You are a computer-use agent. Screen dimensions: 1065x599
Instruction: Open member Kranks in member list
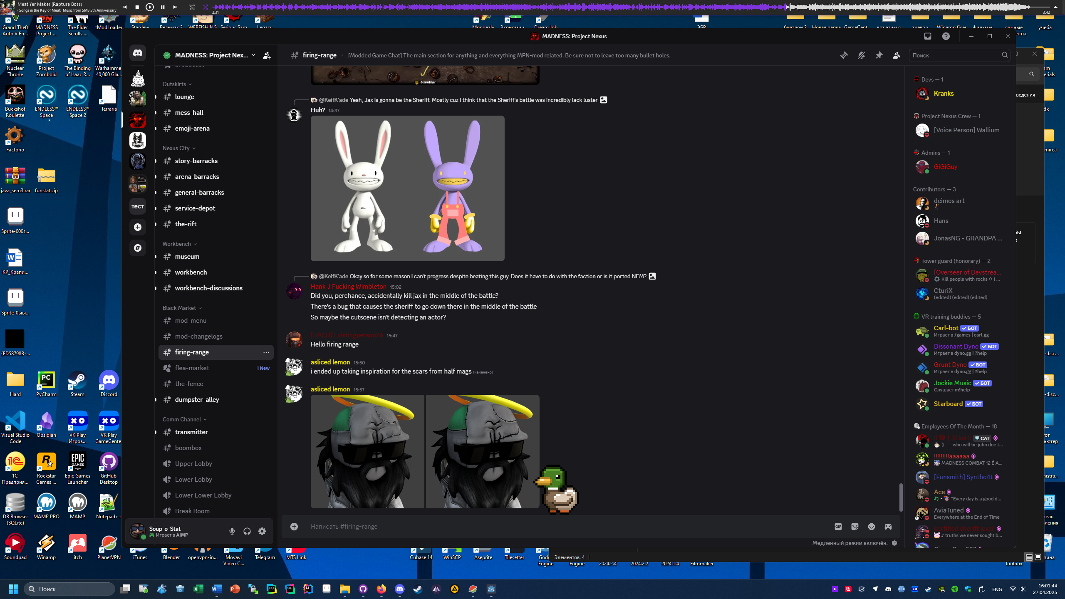click(x=961, y=94)
